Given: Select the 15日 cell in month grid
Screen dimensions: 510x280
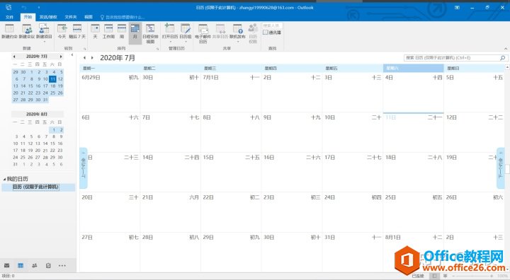Looking at the screenshot, I should click(231, 172).
